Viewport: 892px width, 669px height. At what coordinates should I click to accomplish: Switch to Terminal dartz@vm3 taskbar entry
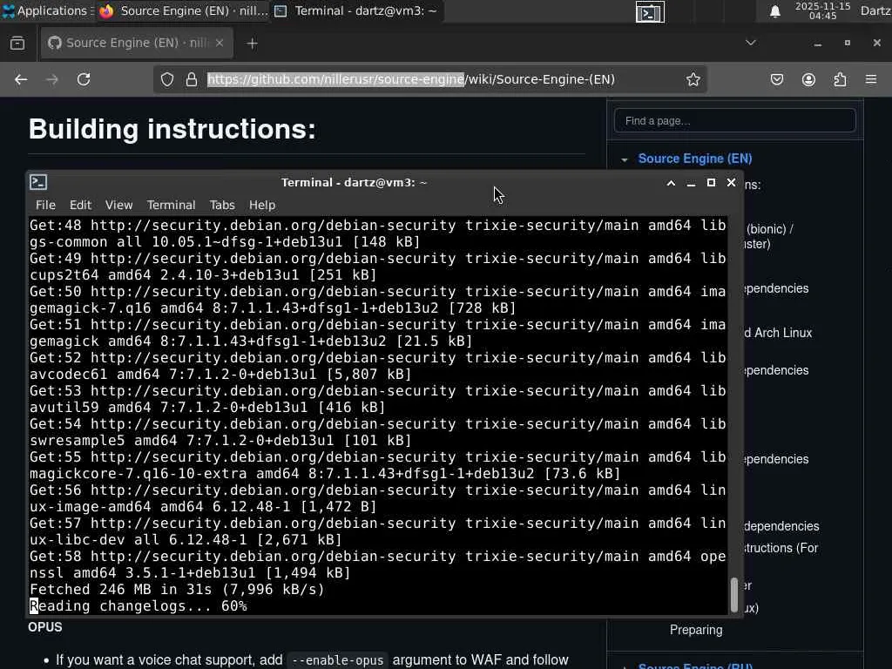click(x=356, y=10)
